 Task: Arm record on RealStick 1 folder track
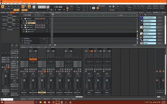[40, 19]
